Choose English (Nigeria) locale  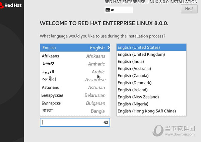pyautogui.click(x=151, y=104)
